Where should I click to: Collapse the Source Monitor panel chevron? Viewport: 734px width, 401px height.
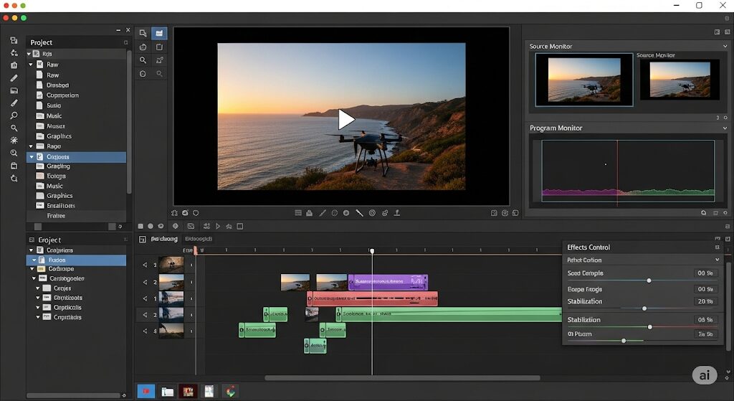[725, 46]
